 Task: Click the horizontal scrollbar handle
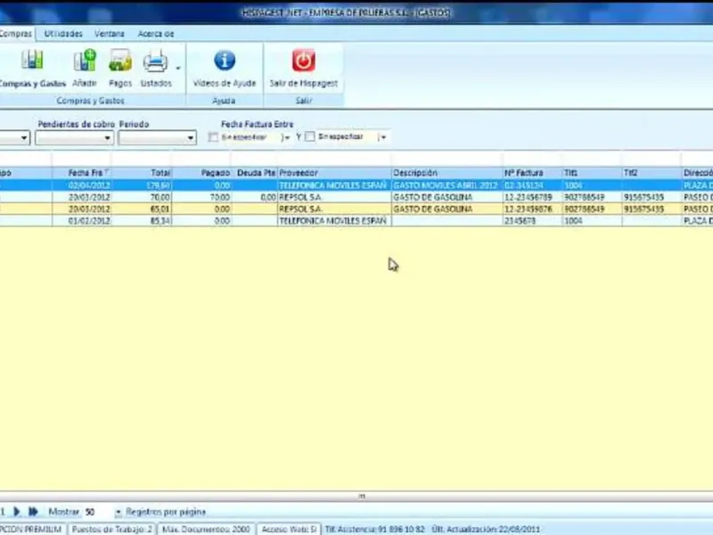coord(362,497)
